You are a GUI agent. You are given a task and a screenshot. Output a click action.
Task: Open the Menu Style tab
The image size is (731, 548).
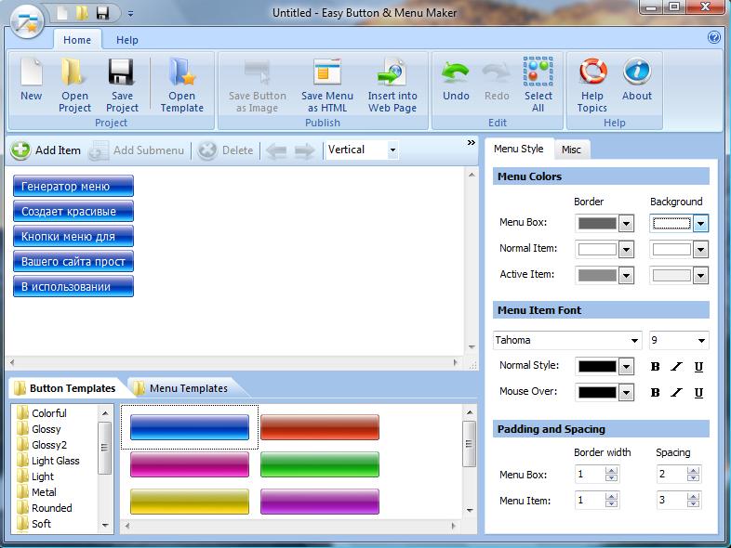[518, 149]
